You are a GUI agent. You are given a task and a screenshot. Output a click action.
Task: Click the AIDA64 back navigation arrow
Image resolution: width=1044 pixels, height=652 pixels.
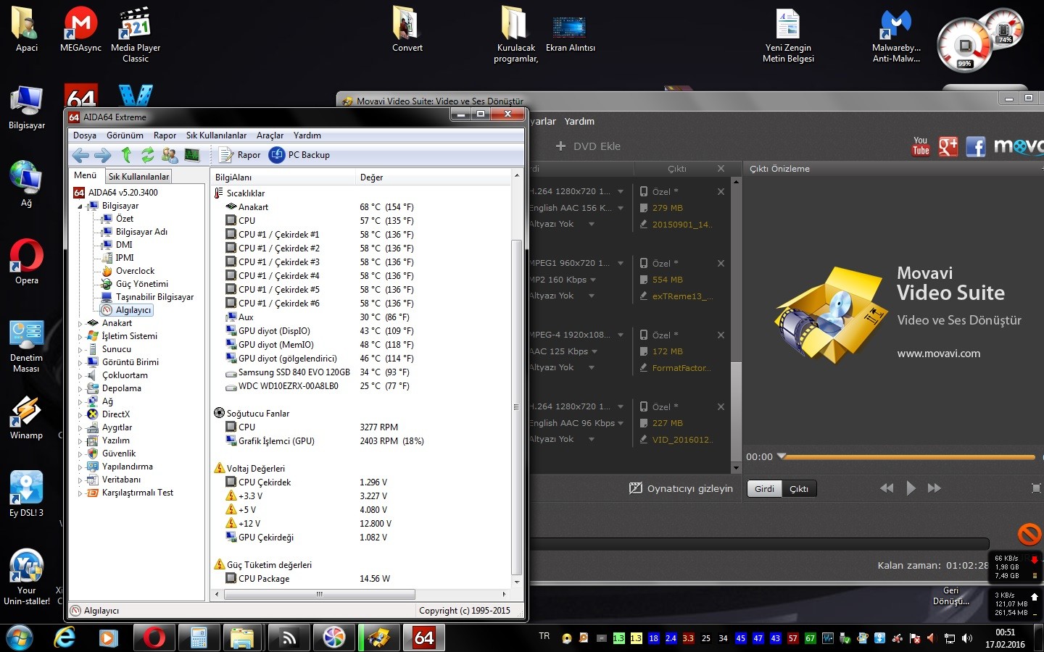pyautogui.click(x=80, y=155)
